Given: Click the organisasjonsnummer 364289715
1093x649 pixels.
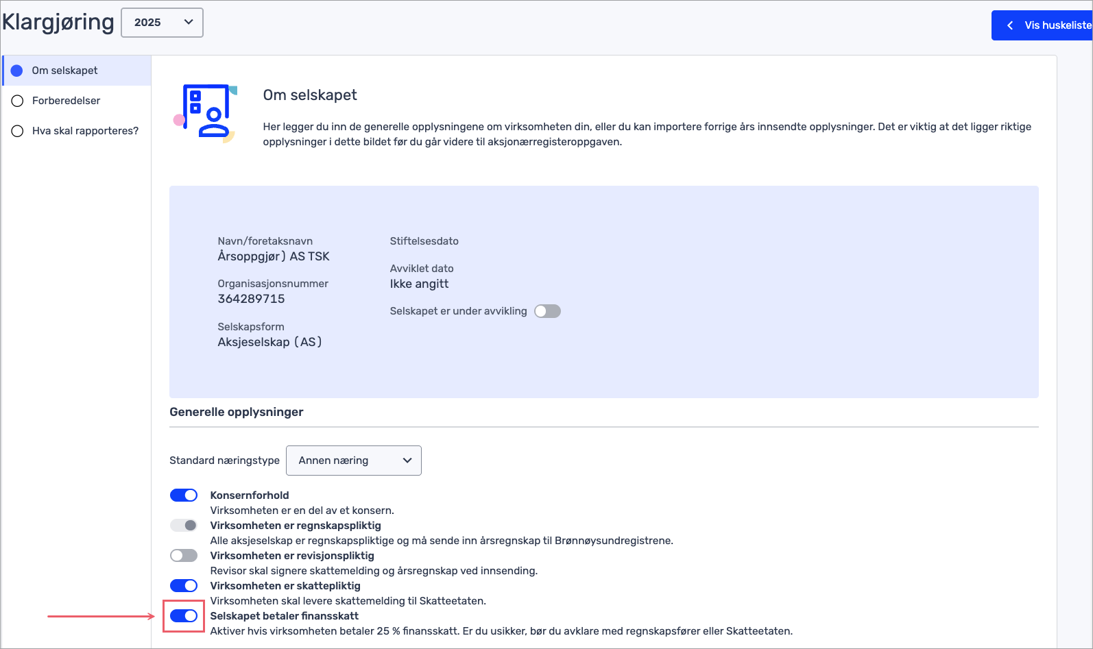Looking at the screenshot, I should click(251, 299).
